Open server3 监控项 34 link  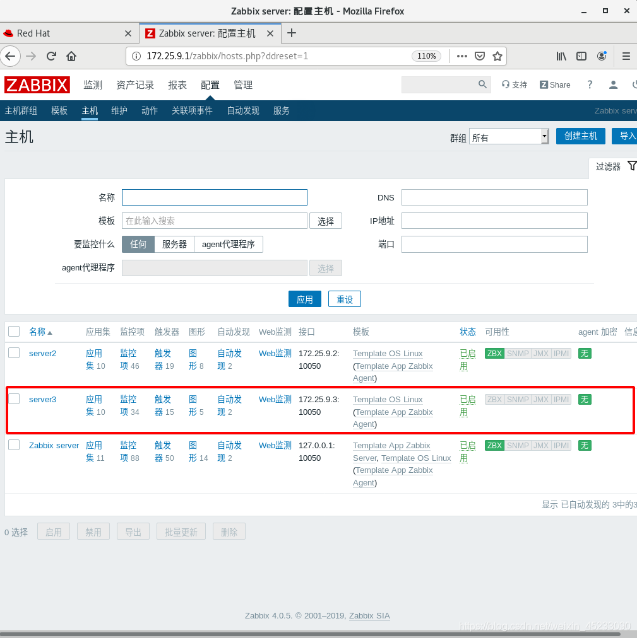point(129,405)
